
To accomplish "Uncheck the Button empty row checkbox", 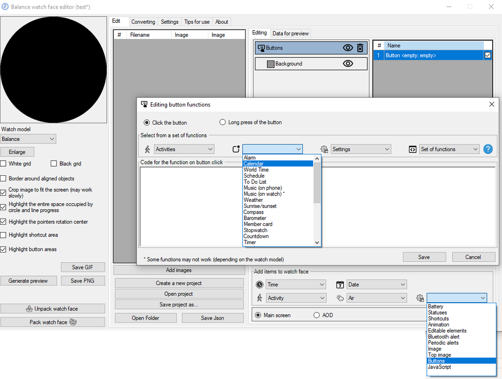I will tap(488, 55).
